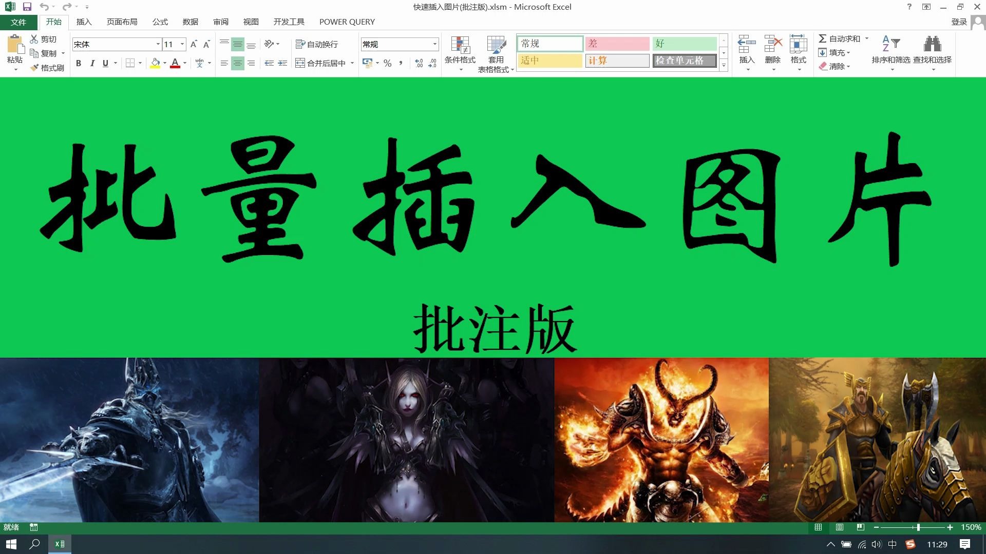Open the font name dropdown (宋体)
Image resolution: width=986 pixels, height=554 pixels.
click(158, 44)
